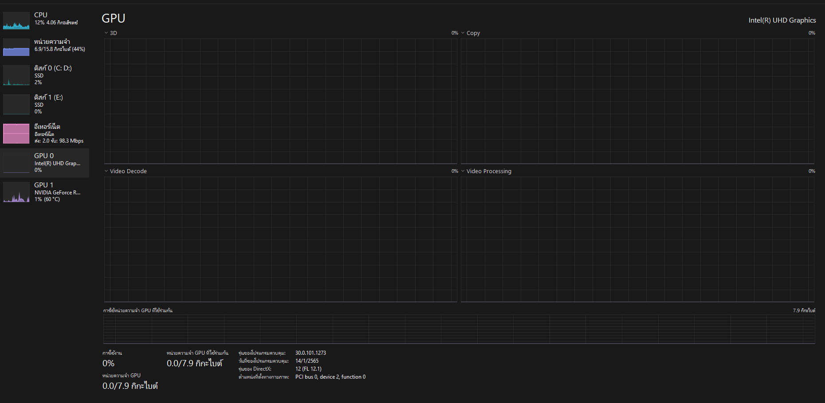The height and width of the screenshot is (403, 825).
Task: Click inside the Copy engine graph
Action: tap(637, 101)
